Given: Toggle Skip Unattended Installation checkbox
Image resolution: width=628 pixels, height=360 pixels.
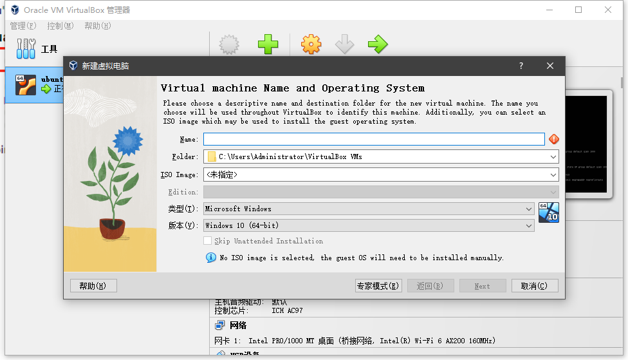Looking at the screenshot, I should (x=207, y=240).
